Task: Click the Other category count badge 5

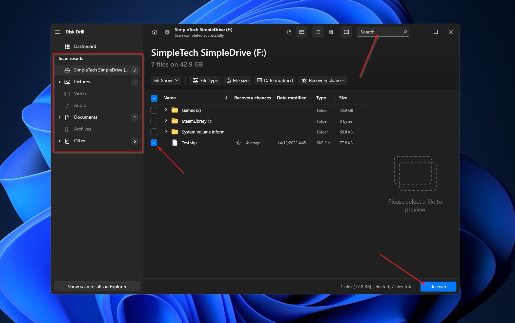Action: tap(134, 141)
